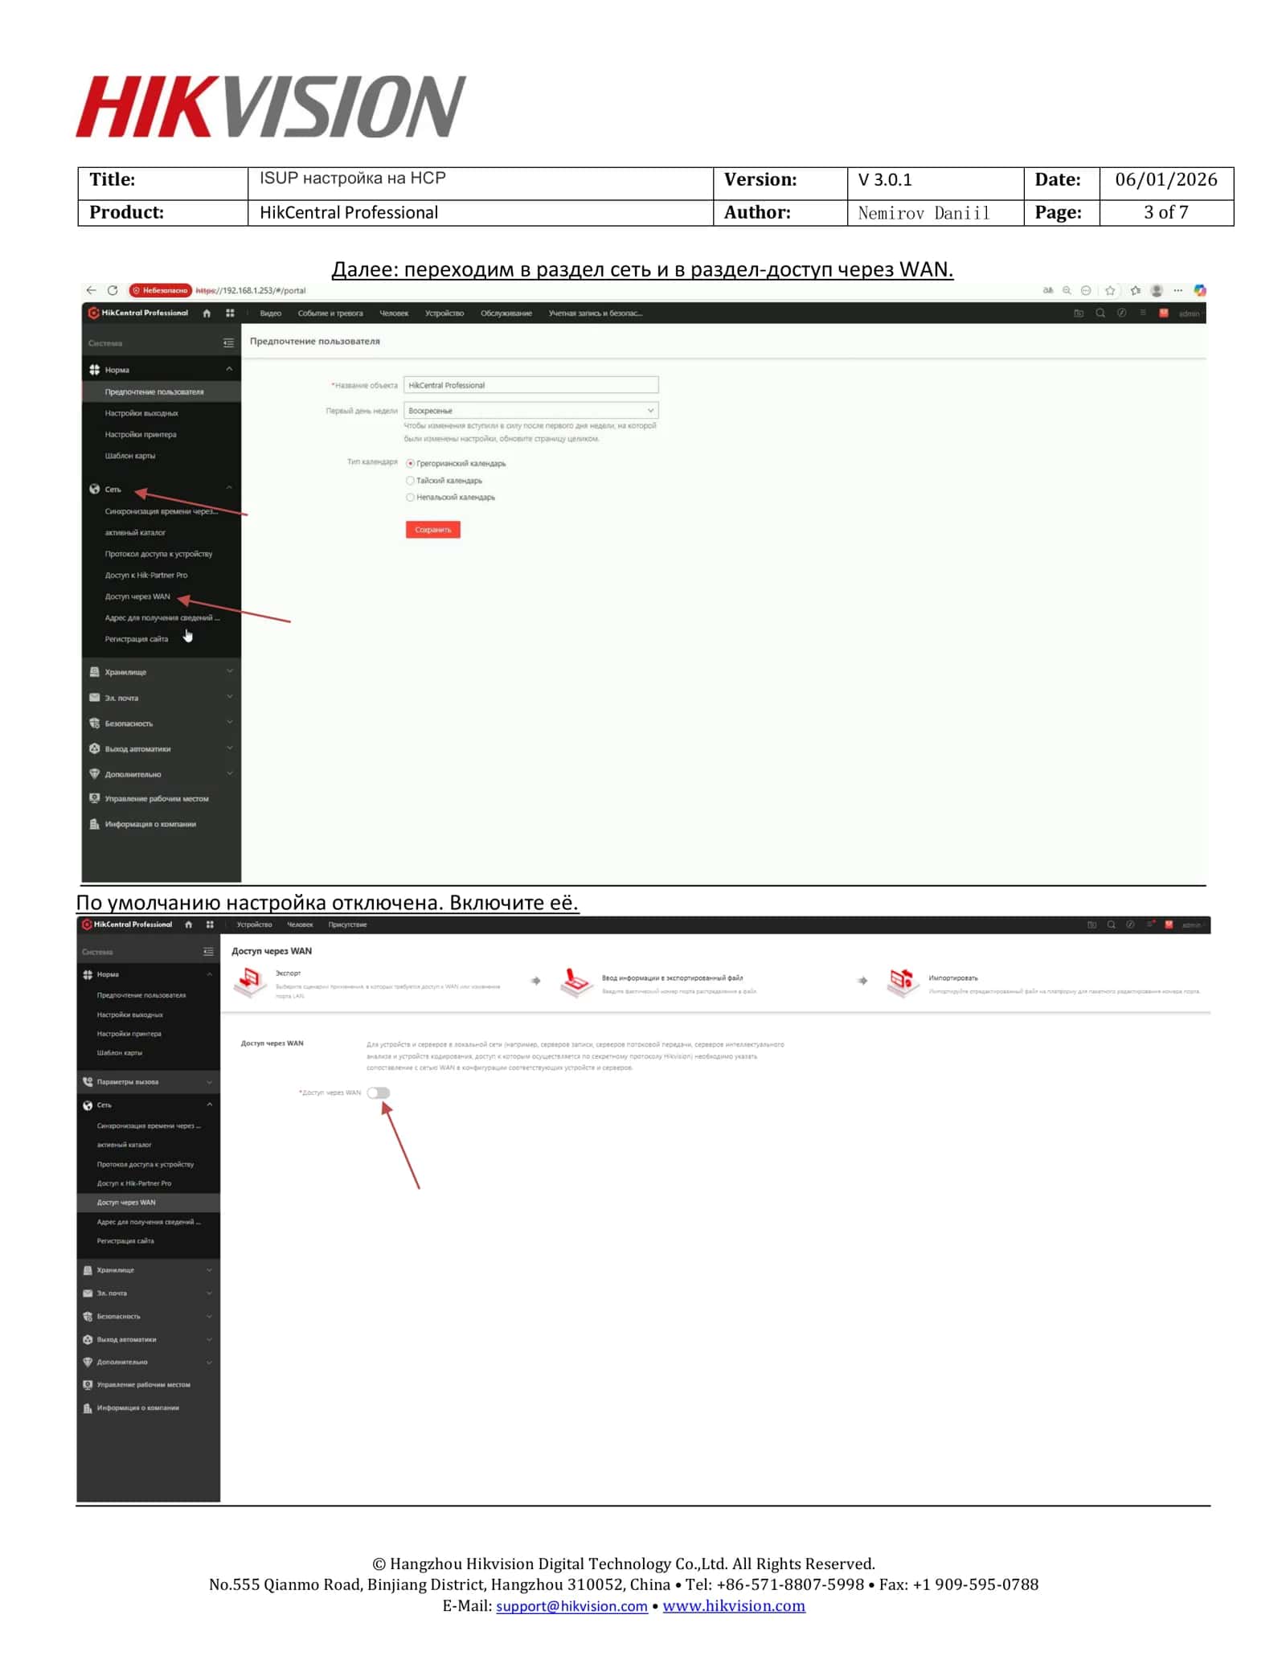Viewport: 1286px width, 1664px height.
Task: Click the bookmark star icon in browser address bar
Action: click(x=1110, y=290)
